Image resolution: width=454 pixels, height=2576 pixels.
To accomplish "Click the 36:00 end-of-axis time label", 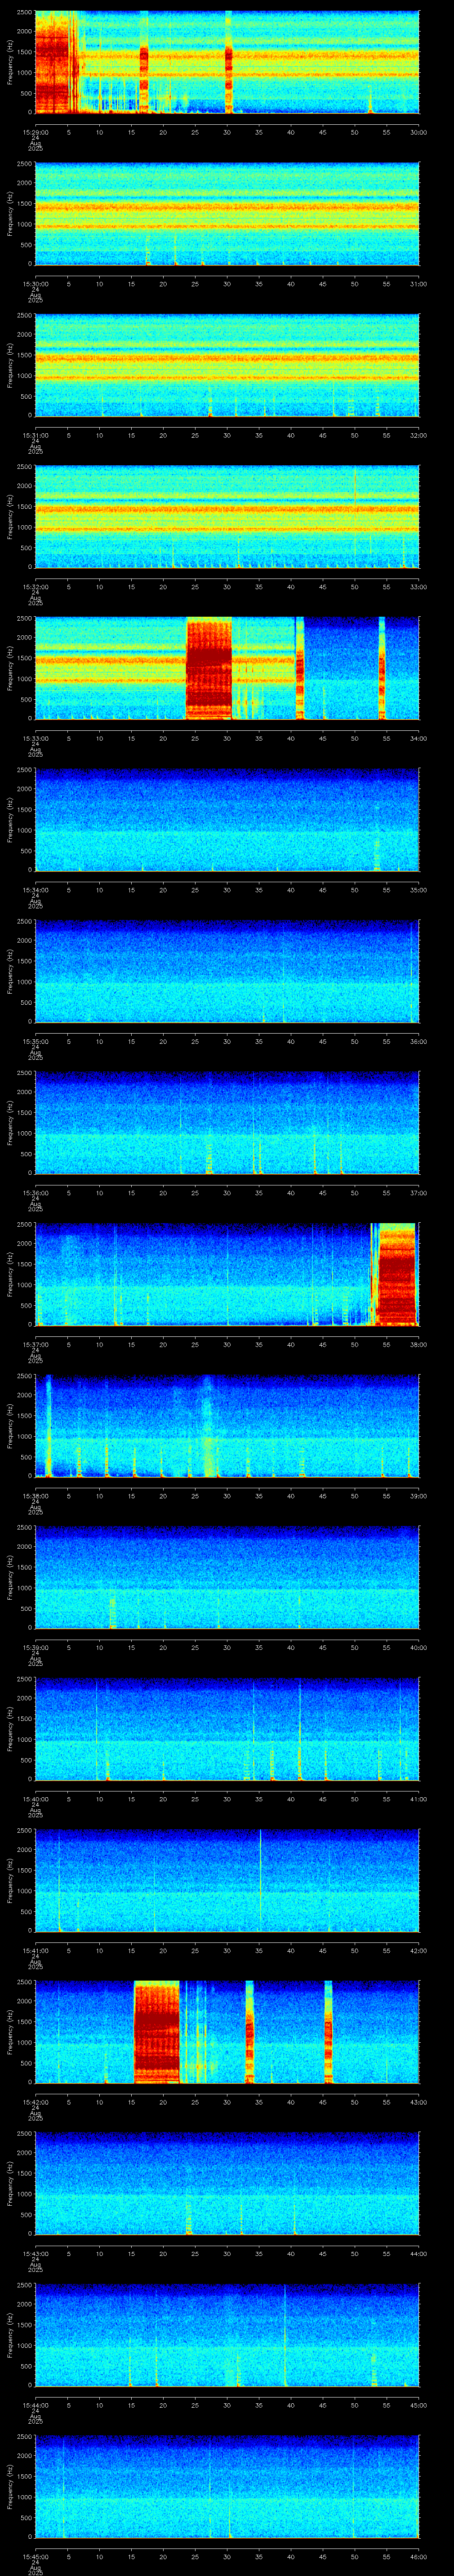I will pos(418,1041).
